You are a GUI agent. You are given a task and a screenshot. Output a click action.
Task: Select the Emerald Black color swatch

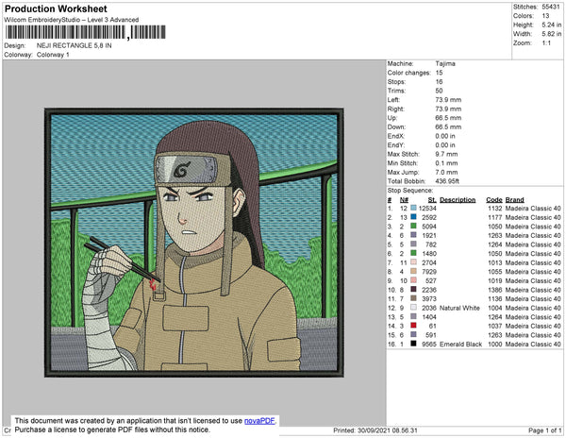(413, 344)
